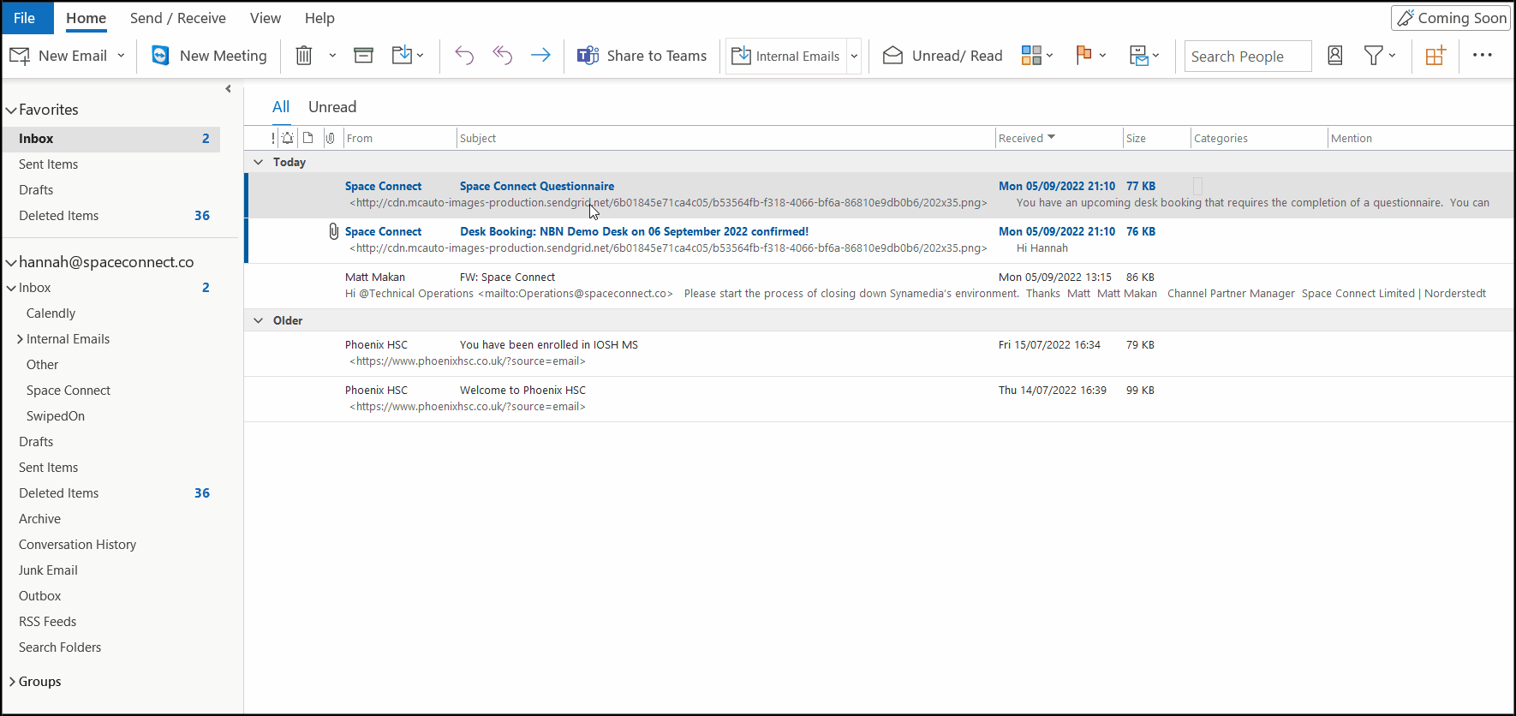Open the New Email dropdown arrow

click(x=121, y=56)
